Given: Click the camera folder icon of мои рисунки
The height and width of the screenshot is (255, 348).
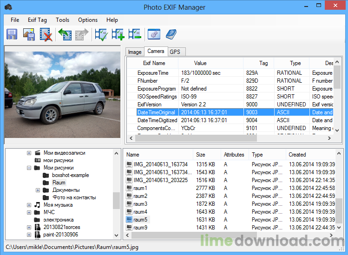Looking at the screenshot, I should click(38, 160).
